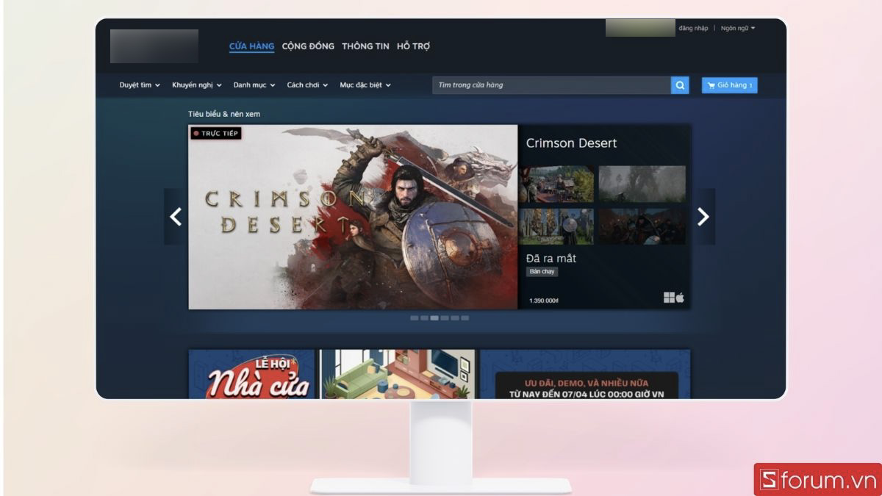Click the TRỰC TIẾP live badge
The image size is (882, 496).
click(x=216, y=134)
